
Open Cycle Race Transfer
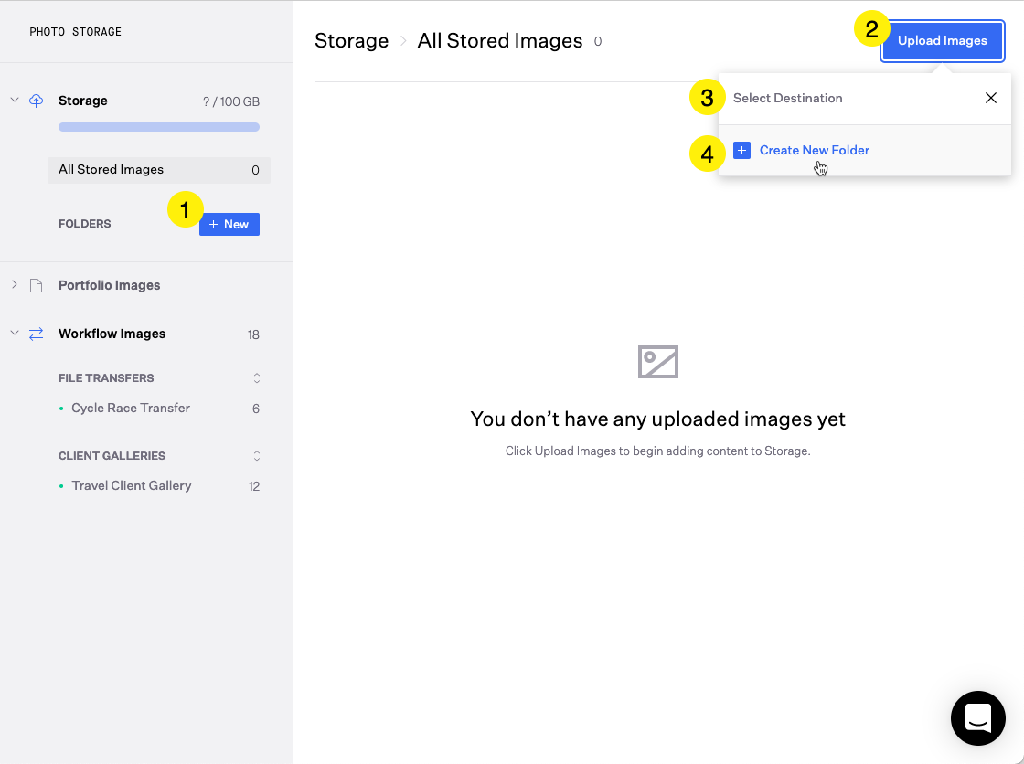[x=131, y=409]
